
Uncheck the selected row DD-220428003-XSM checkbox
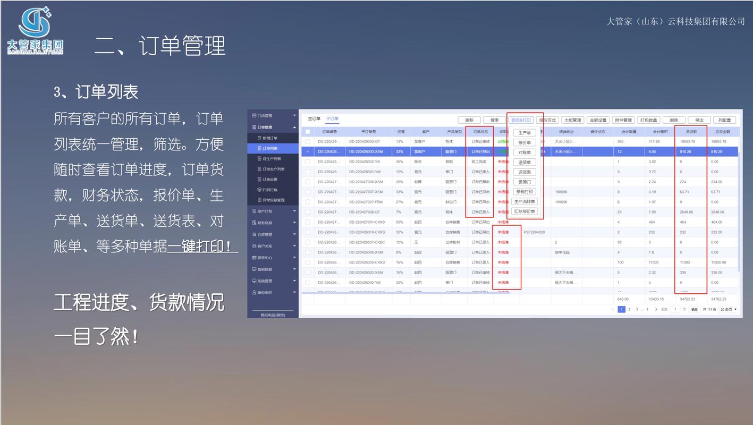308,152
